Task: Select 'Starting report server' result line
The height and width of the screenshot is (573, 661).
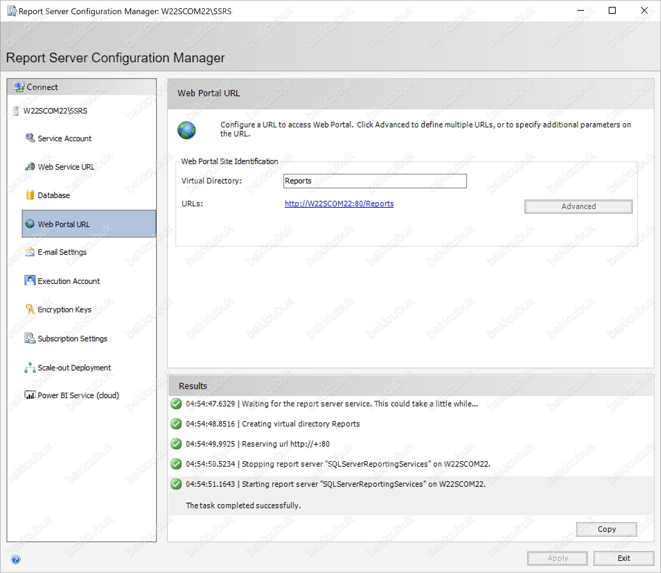Action: click(x=336, y=484)
